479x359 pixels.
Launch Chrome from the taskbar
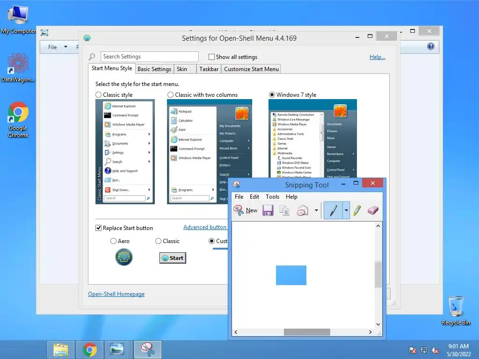(89, 350)
